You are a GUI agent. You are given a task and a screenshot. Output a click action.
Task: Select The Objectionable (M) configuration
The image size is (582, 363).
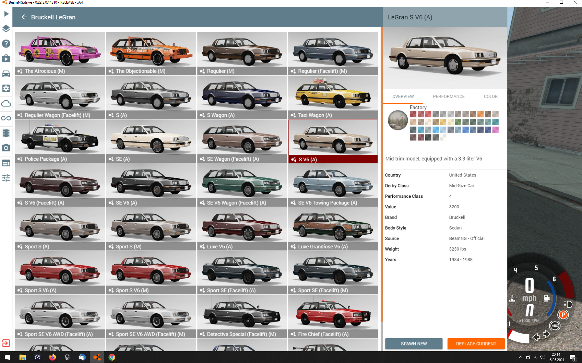click(151, 53)
